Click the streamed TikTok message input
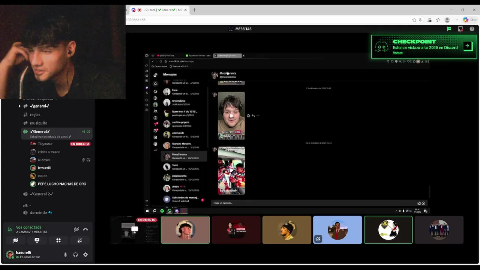 (x=313, y=203)
